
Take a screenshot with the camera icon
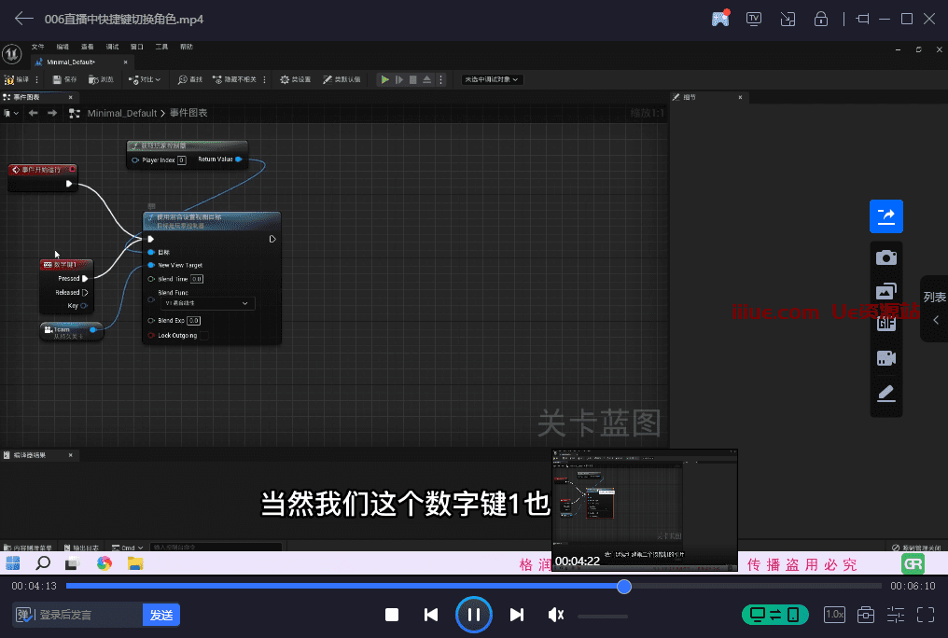point(885,257)
